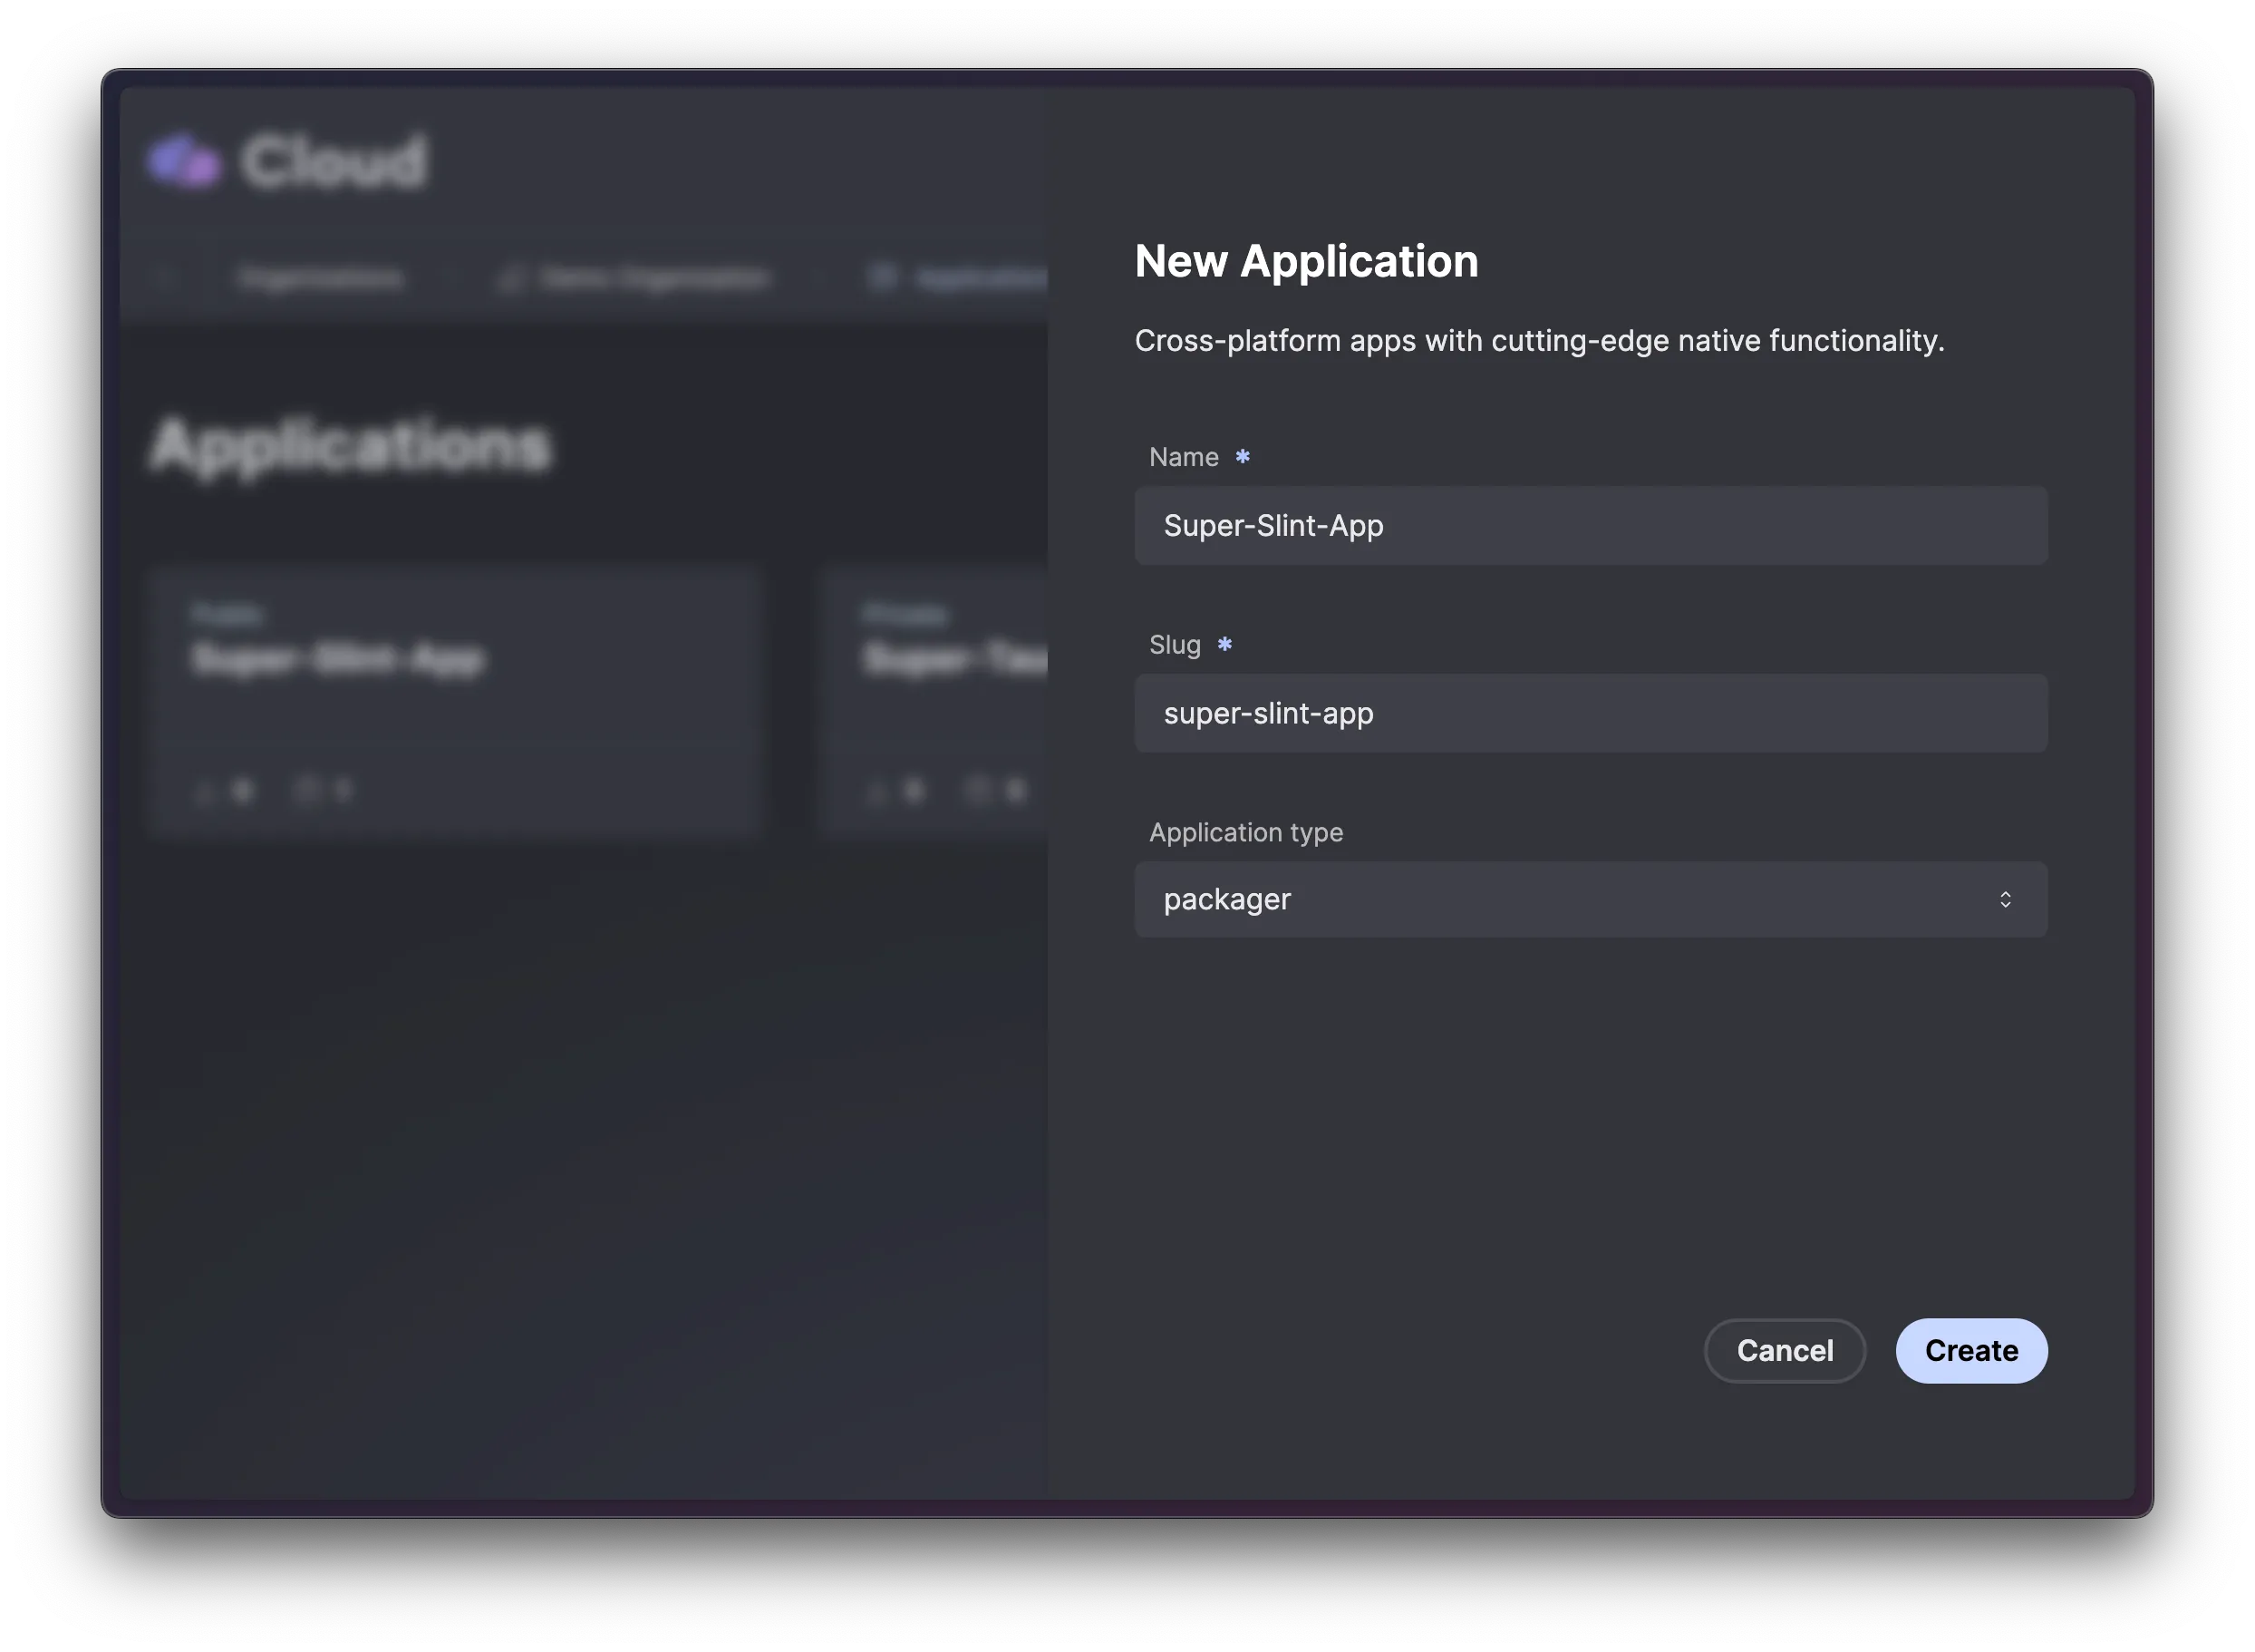Click the Cancel button
This screenshot has height=1652, width=2255.
[1785, 1350]
